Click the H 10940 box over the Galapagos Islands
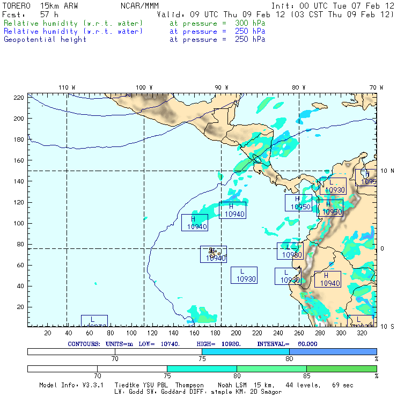This screenshot has height=397, width=397. (x=214, y=254)
